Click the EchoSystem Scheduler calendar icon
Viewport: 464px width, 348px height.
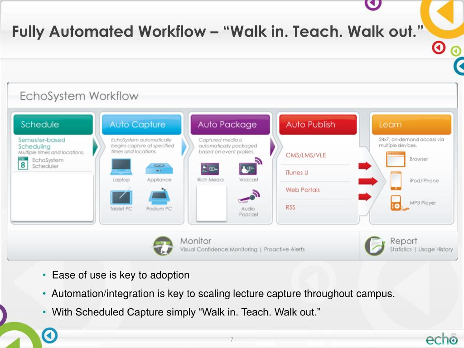click(23, 163)
